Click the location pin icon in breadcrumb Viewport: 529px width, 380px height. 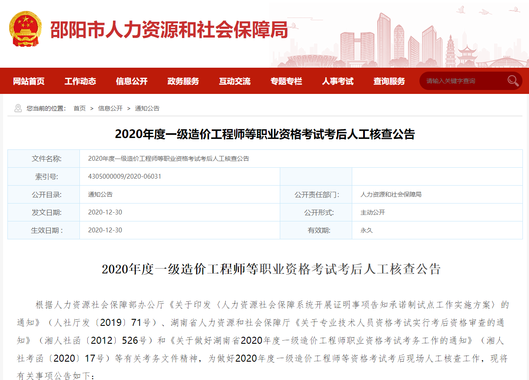click(18, 108)
